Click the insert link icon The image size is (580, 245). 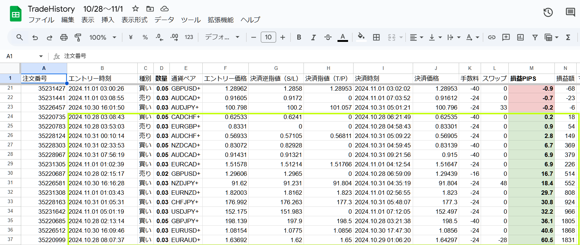(x=492, y=37)
